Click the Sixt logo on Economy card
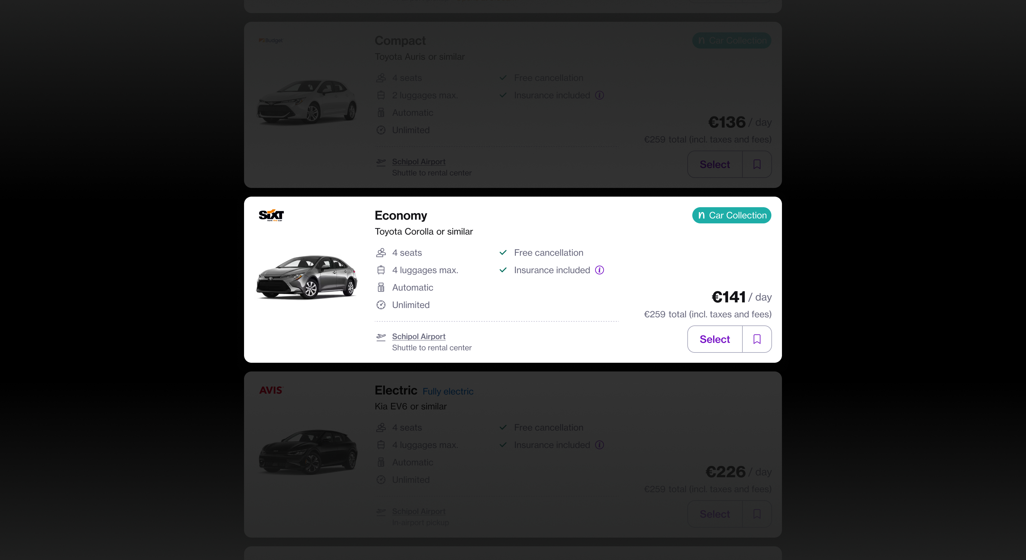1026x560 pixels. [271, 215]
